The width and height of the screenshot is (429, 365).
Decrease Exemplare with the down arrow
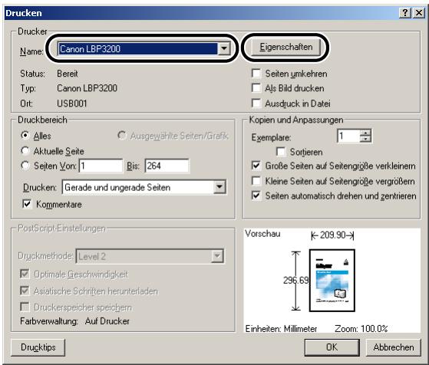(366, 139)
